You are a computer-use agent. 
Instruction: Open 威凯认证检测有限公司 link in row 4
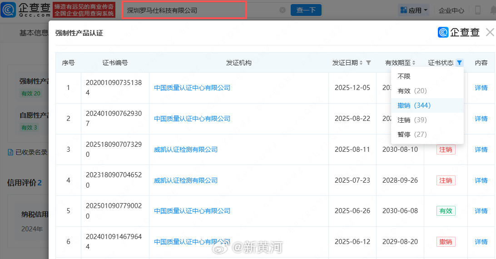[x=186, y=180]
